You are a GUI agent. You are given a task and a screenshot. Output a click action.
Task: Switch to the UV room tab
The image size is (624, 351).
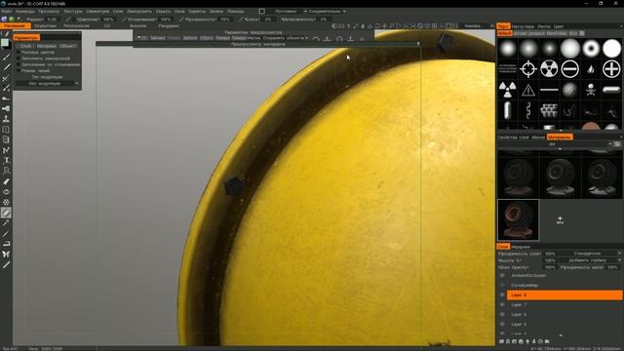(107, 26)
